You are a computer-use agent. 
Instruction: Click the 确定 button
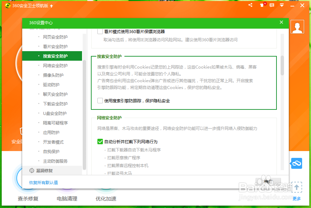(x=268, y=181)
